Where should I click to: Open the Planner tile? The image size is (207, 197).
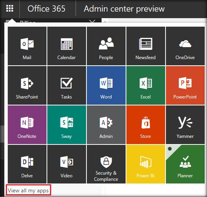click(x=185, y=164)
